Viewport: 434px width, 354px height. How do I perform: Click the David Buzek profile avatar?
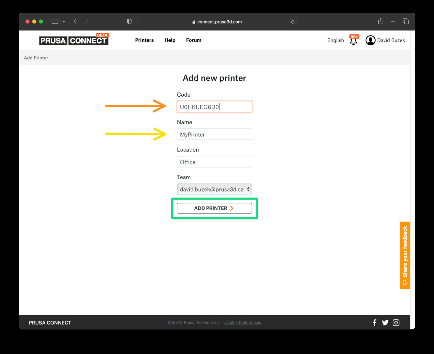click(x=370, y=40)
